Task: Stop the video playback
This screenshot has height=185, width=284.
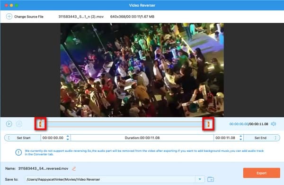Action: point(19,124)
